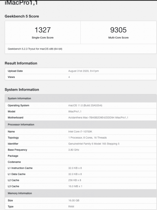Screen dimensions: 157x210
Task: Click the Base Frequency label
Action: pos(17,150)
